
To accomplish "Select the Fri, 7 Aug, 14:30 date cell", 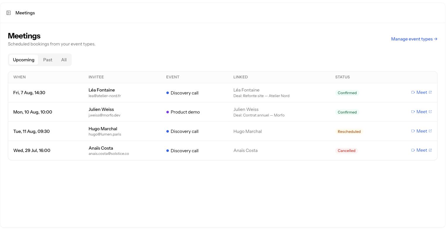I will pos(29,93).
